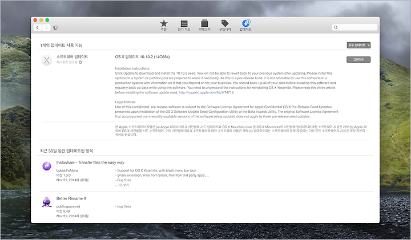Viewport: 411px width, 240px height.
Task: Open the Categories (카테고리) tab
Action: click(x=204, y=25)
